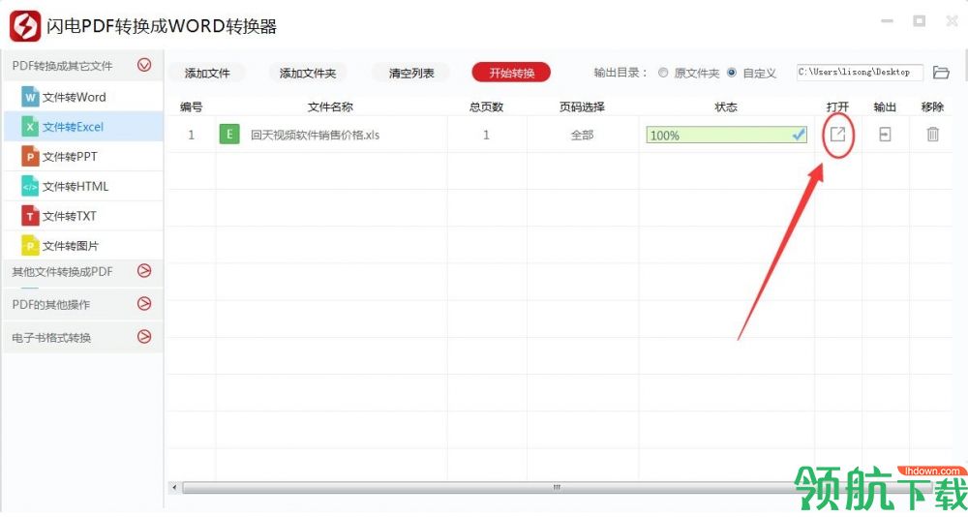The image size is (968, 517).
Task: Click the 状态 column header
Action: (x=725, y=106)
